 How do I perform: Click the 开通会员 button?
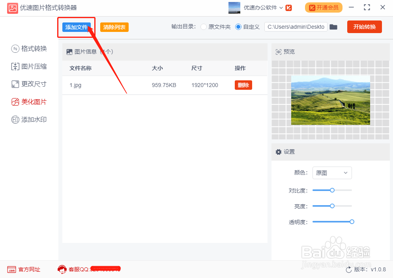click(324, 8)
